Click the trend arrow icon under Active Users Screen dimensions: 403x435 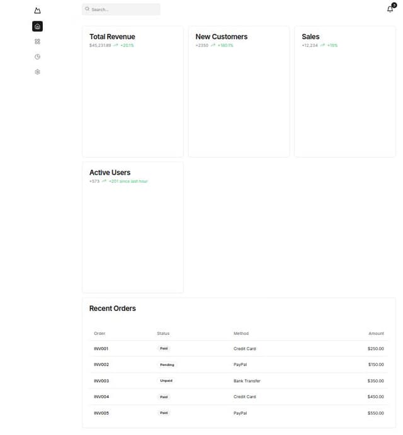104,181
